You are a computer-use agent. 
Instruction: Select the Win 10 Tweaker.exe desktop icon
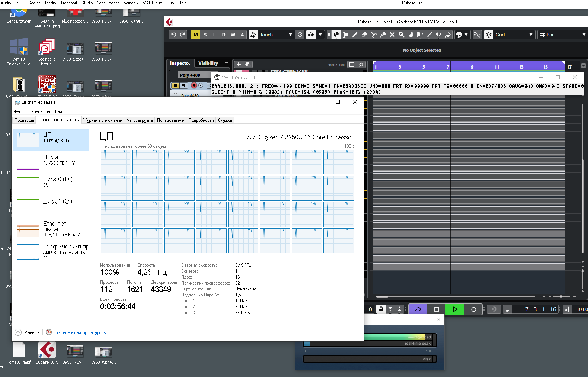pos(19,52)
